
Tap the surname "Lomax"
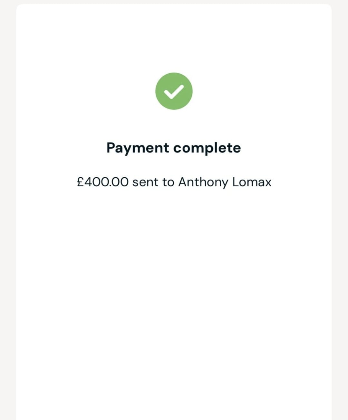(252, 182)
